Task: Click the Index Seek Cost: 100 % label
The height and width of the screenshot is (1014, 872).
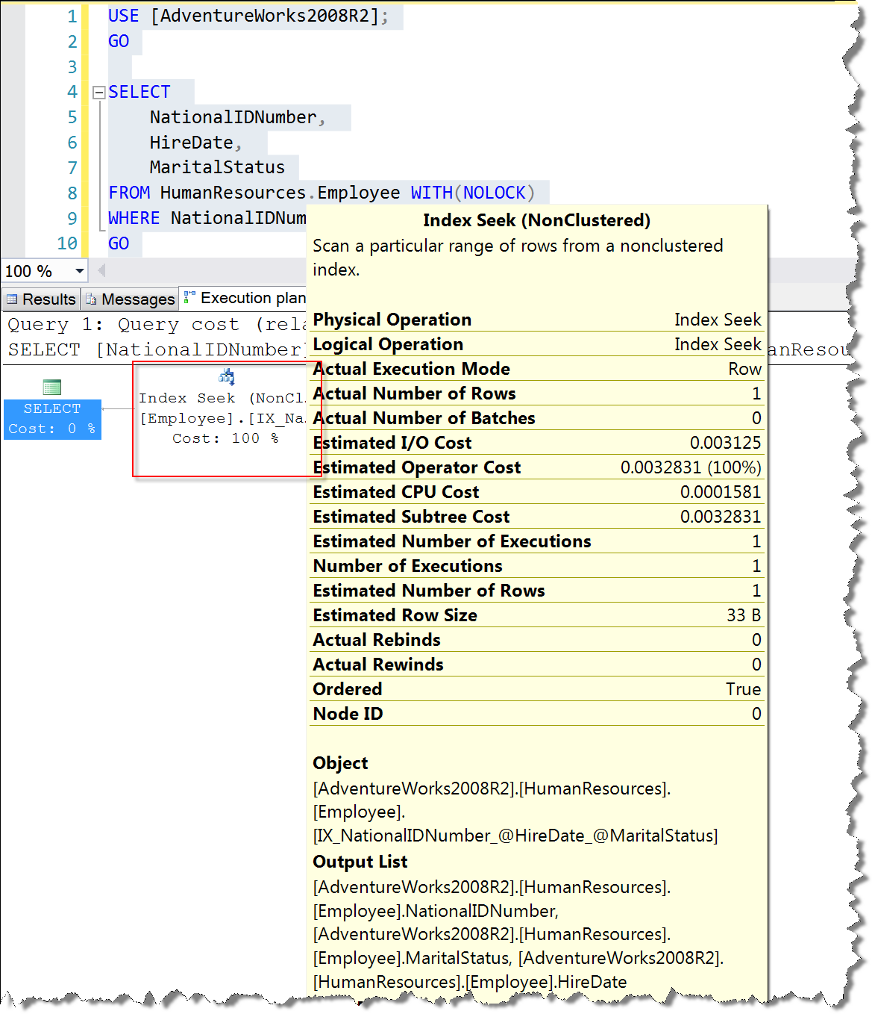Action: point(226,438)
